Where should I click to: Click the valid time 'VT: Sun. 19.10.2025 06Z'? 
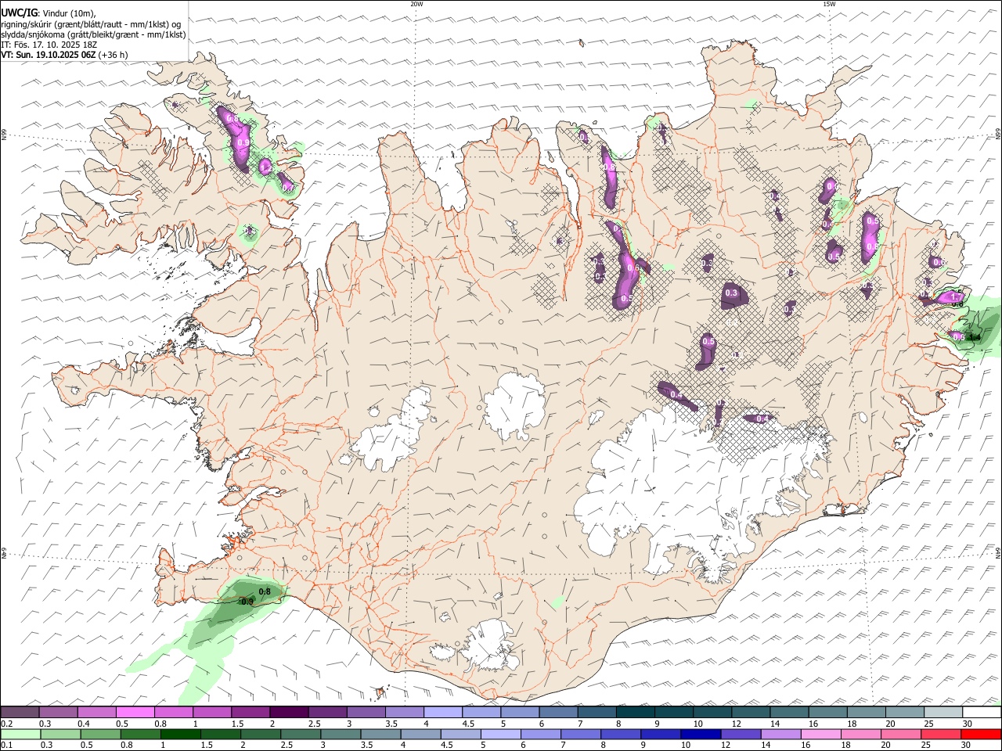pyautogui.click(x=49, y=55)
